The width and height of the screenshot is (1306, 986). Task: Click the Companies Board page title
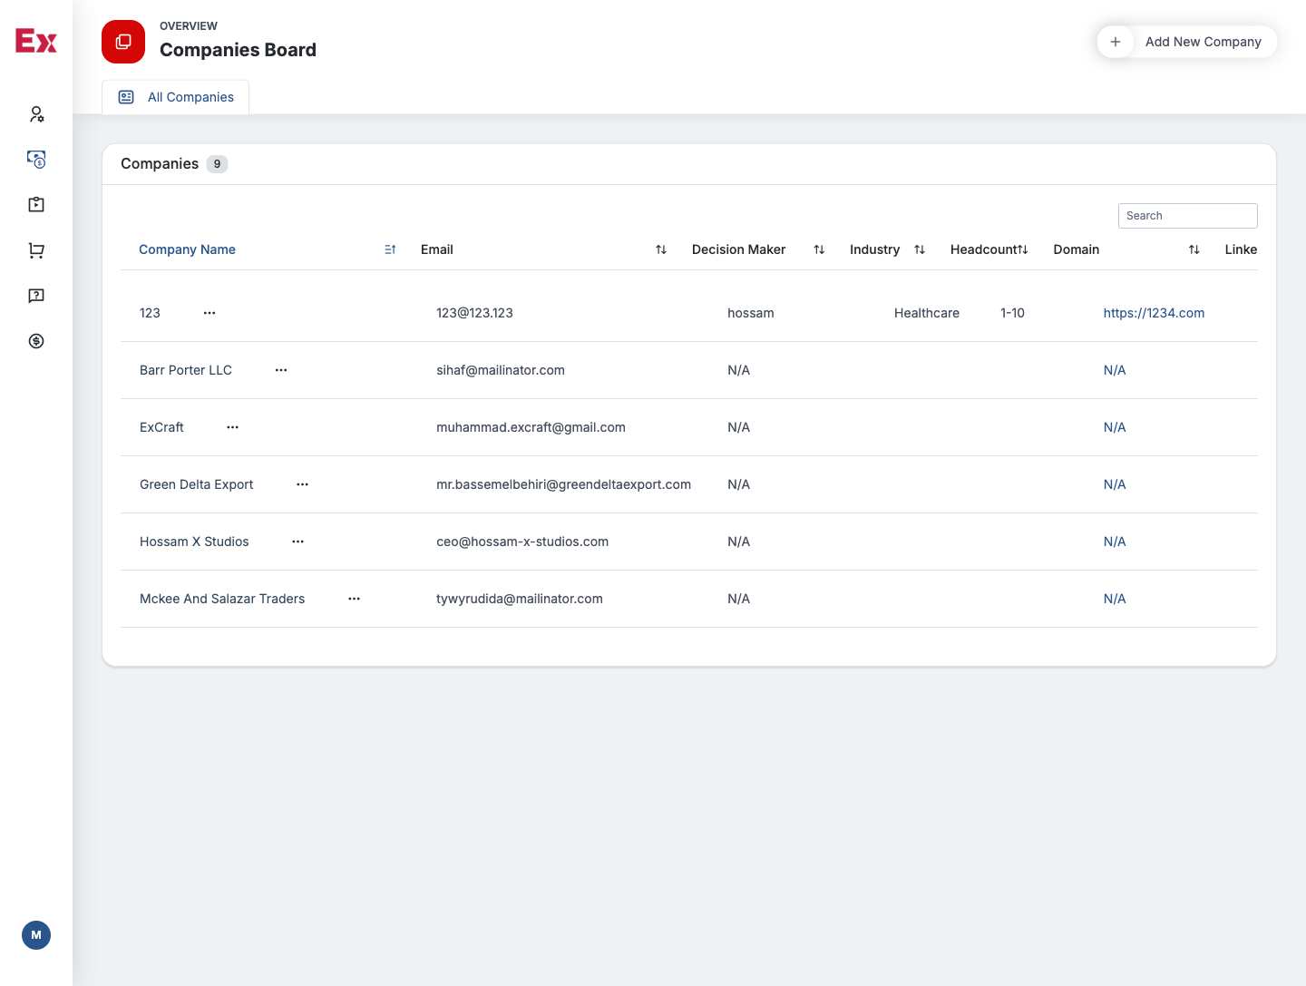point(238,50)
